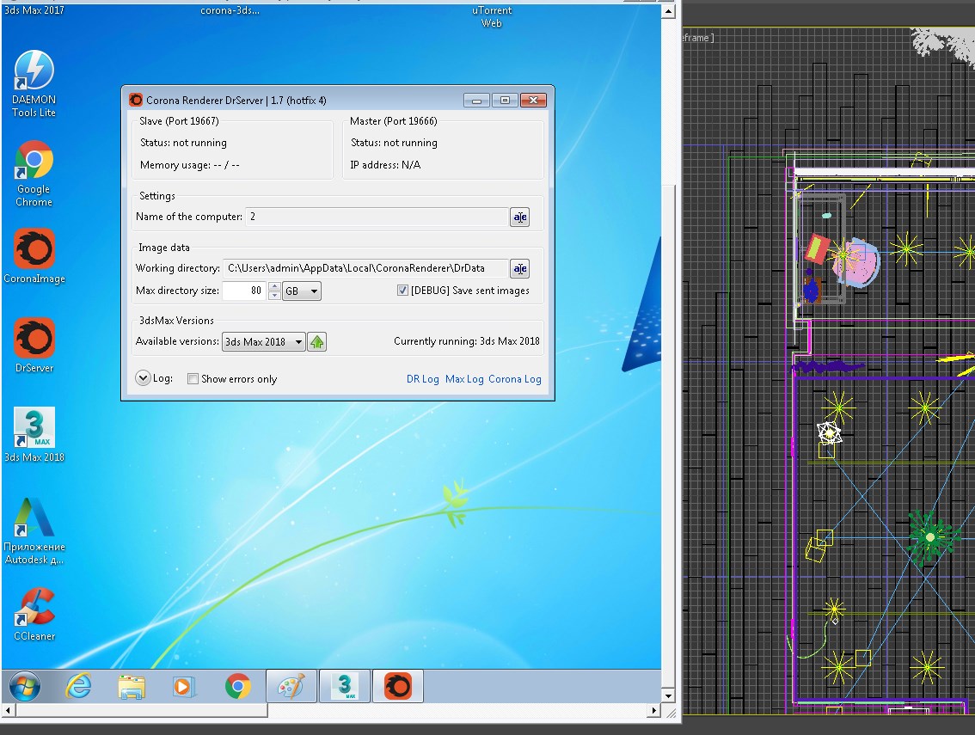
Task: Click 'Currently running: 3ds Max 2018' text
Action: 466,341
